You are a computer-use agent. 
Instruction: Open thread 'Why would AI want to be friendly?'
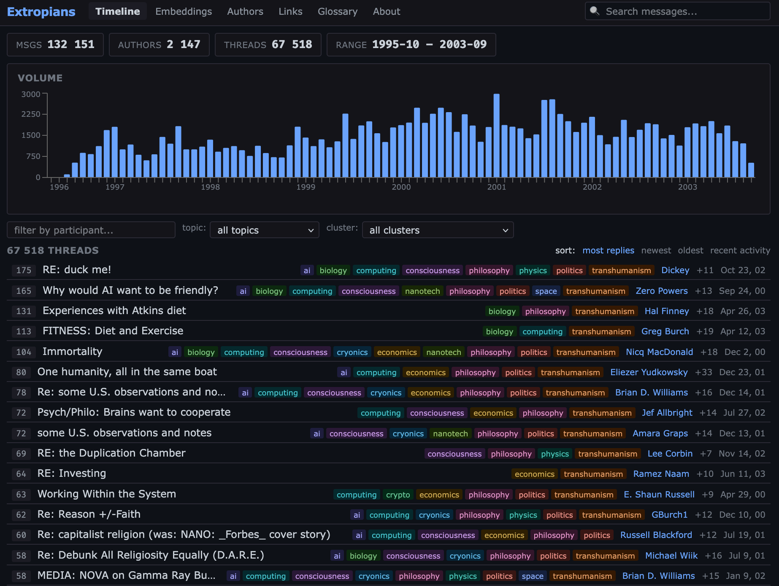pyautogui.click(x=130, y=290)
